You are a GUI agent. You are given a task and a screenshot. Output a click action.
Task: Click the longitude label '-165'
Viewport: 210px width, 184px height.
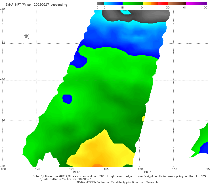point(105,169)
